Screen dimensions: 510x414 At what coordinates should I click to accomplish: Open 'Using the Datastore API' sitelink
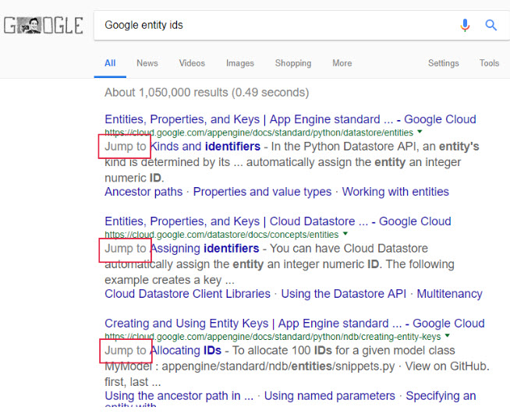tap(343, 294)
